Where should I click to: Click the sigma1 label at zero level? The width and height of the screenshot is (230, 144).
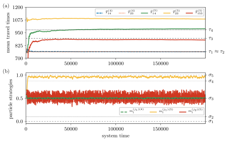pyautogui.click(x=211, y=121)
